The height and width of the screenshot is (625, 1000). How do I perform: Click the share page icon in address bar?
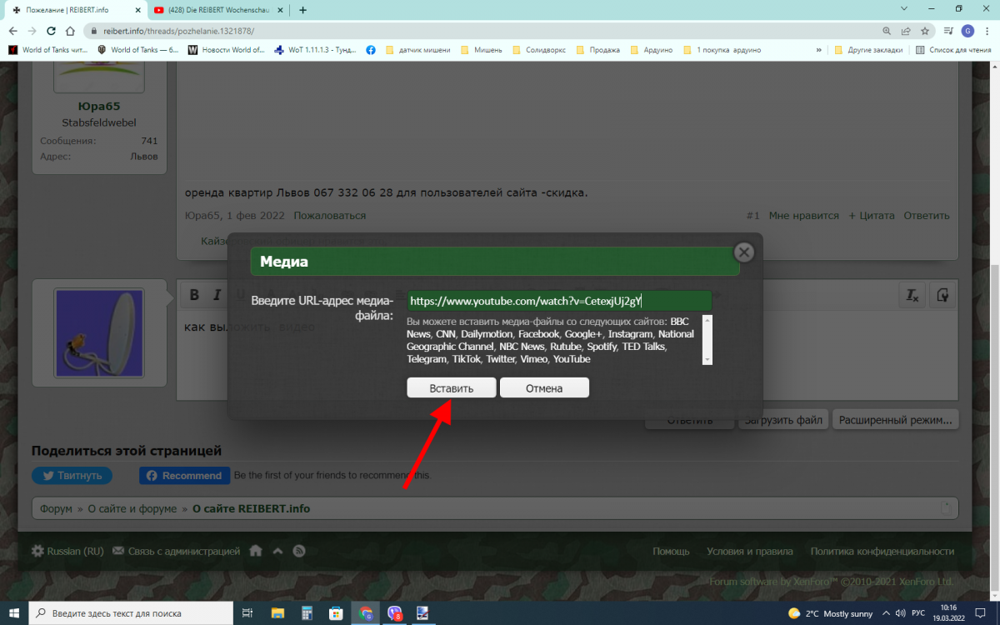point(906,31)
